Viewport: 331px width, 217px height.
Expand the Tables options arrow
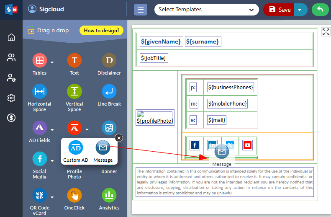[52, 63]
